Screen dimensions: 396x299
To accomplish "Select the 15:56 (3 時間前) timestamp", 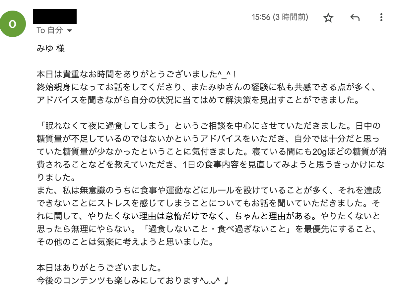I will [280, 17].
